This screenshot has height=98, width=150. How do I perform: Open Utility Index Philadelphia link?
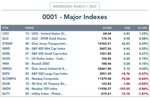click(44, 94)
